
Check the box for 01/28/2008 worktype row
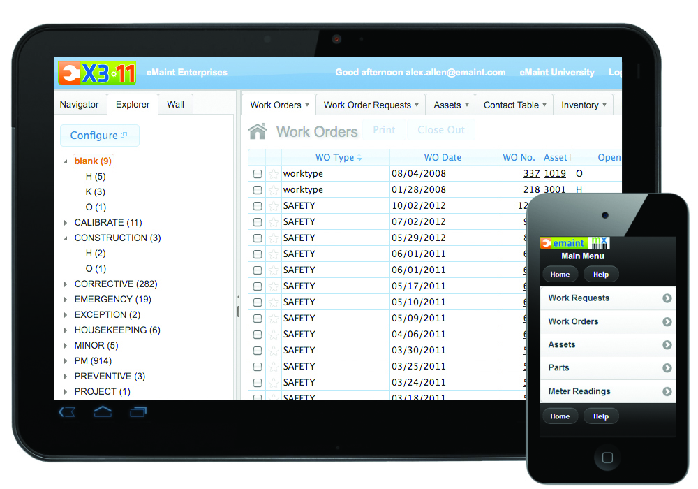(258, 190)
